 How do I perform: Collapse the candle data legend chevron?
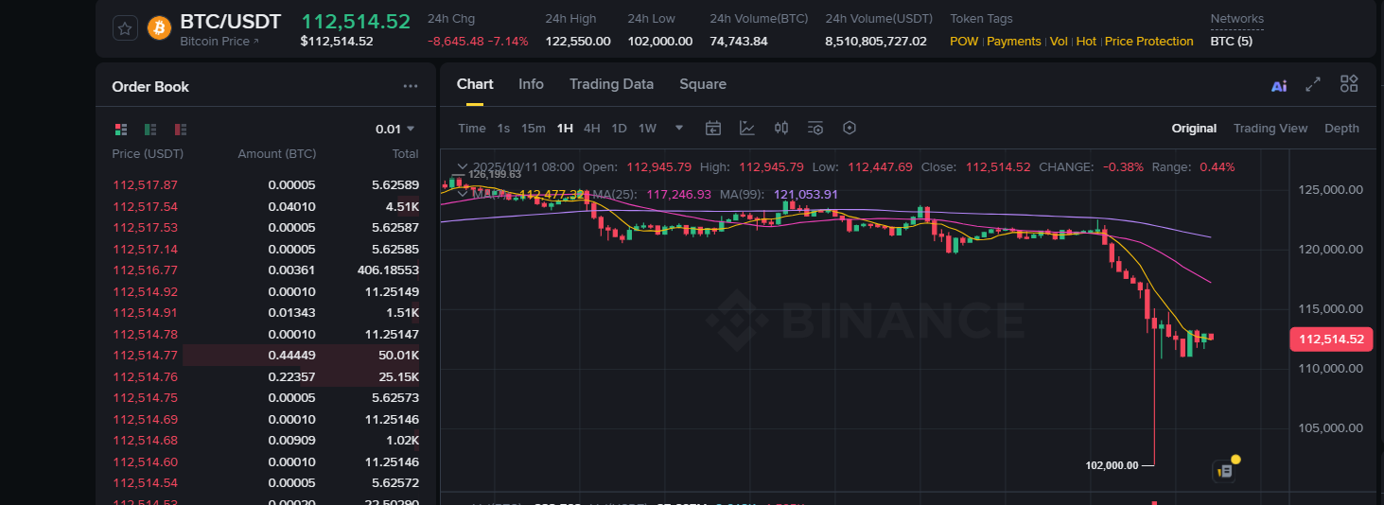(461, 166)
